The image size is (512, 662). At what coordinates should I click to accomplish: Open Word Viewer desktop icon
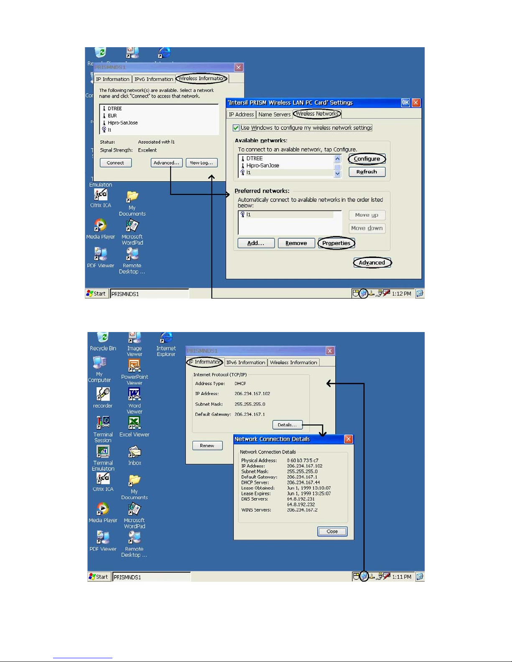click(134, 401)
